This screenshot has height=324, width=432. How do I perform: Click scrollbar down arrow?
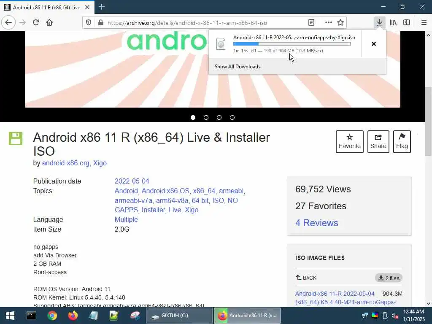(428, 304)
